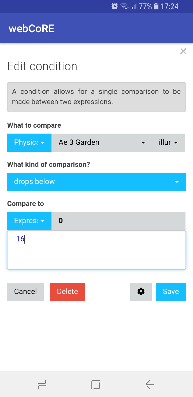Viewport: 193px width, 397px height.
Task: Tap the condition description info box
Action: 96,97
